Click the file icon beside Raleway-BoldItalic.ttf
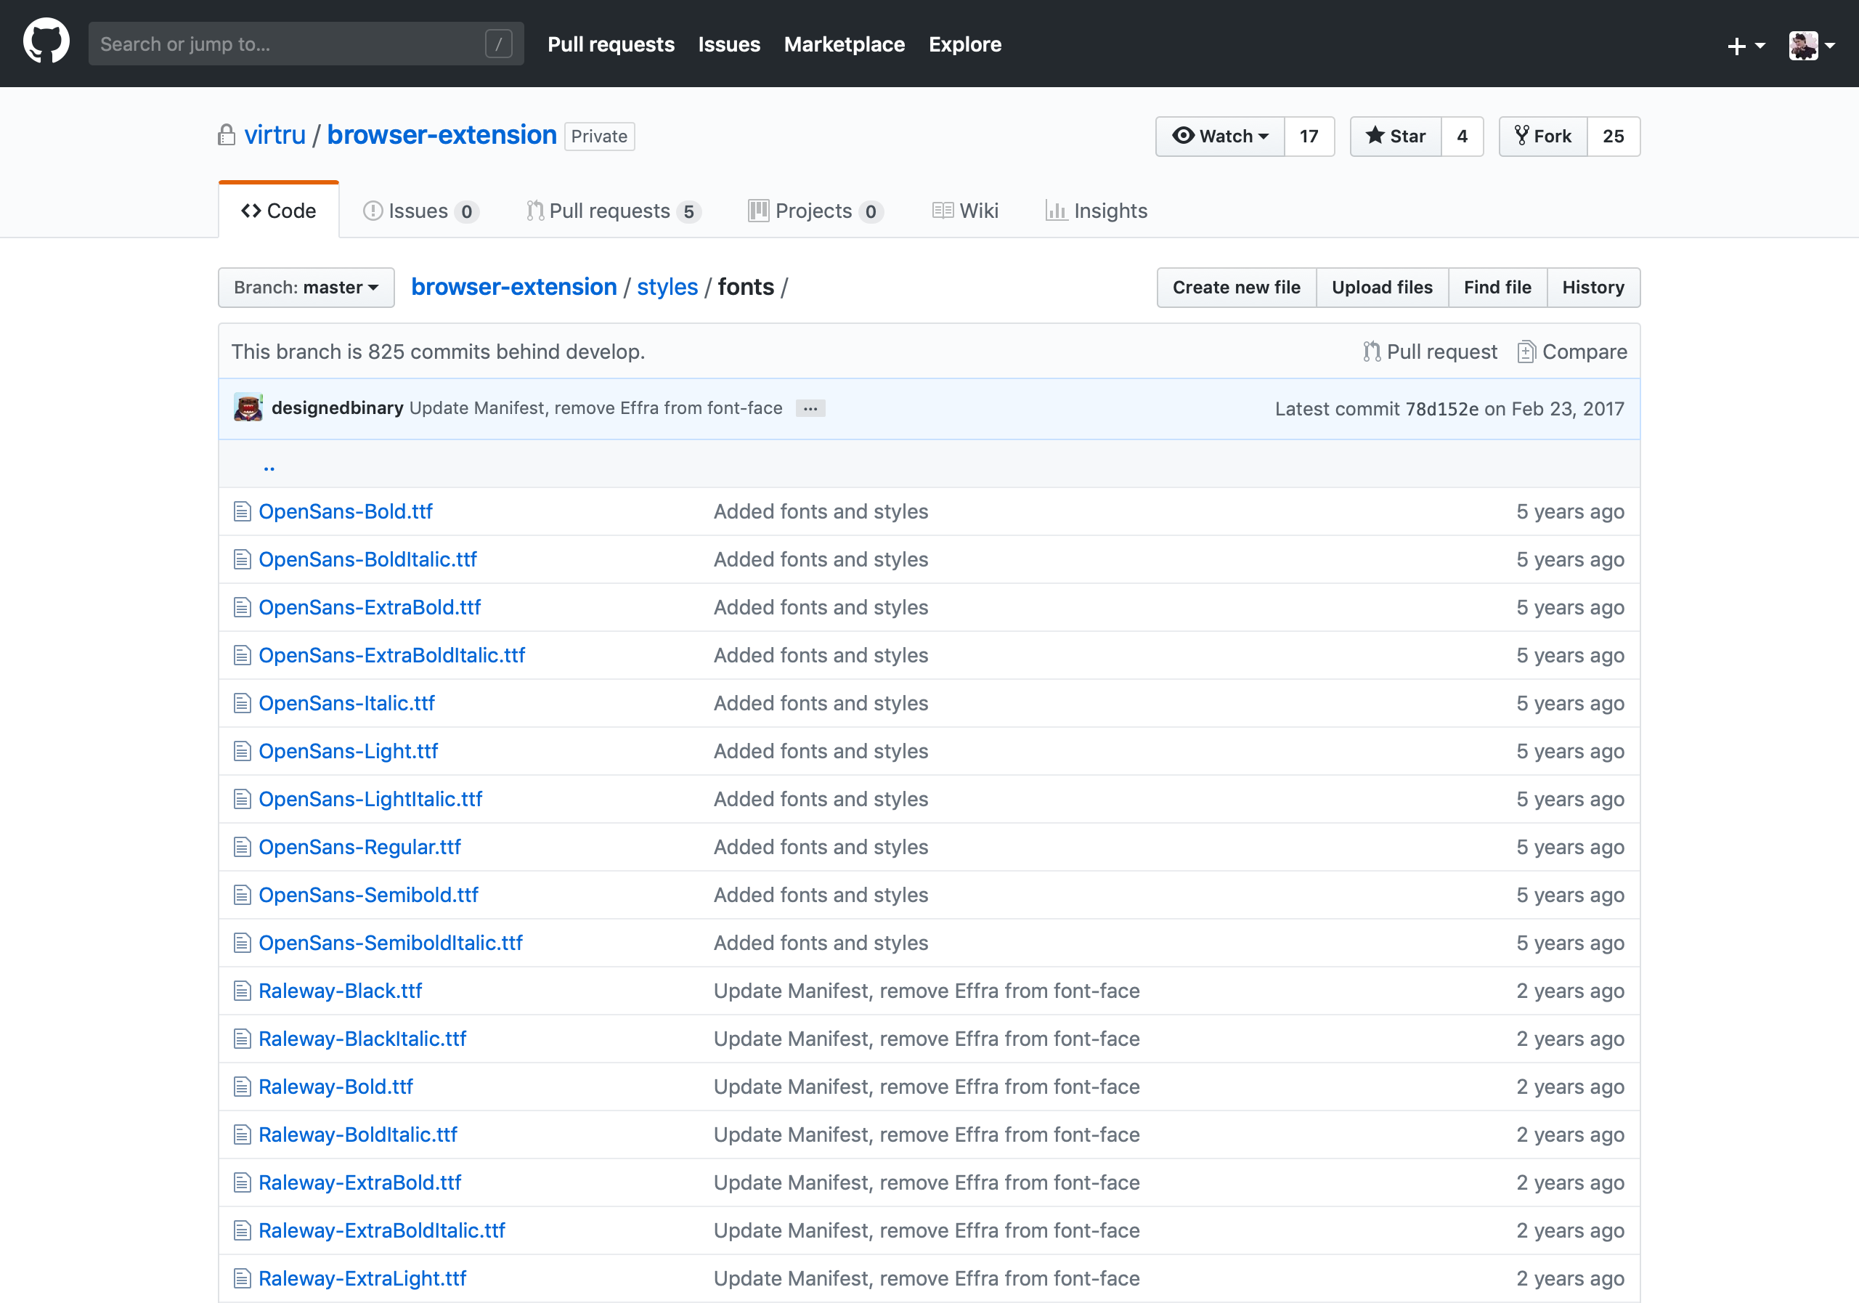1859x1303 pixels. click(242, 1134)
